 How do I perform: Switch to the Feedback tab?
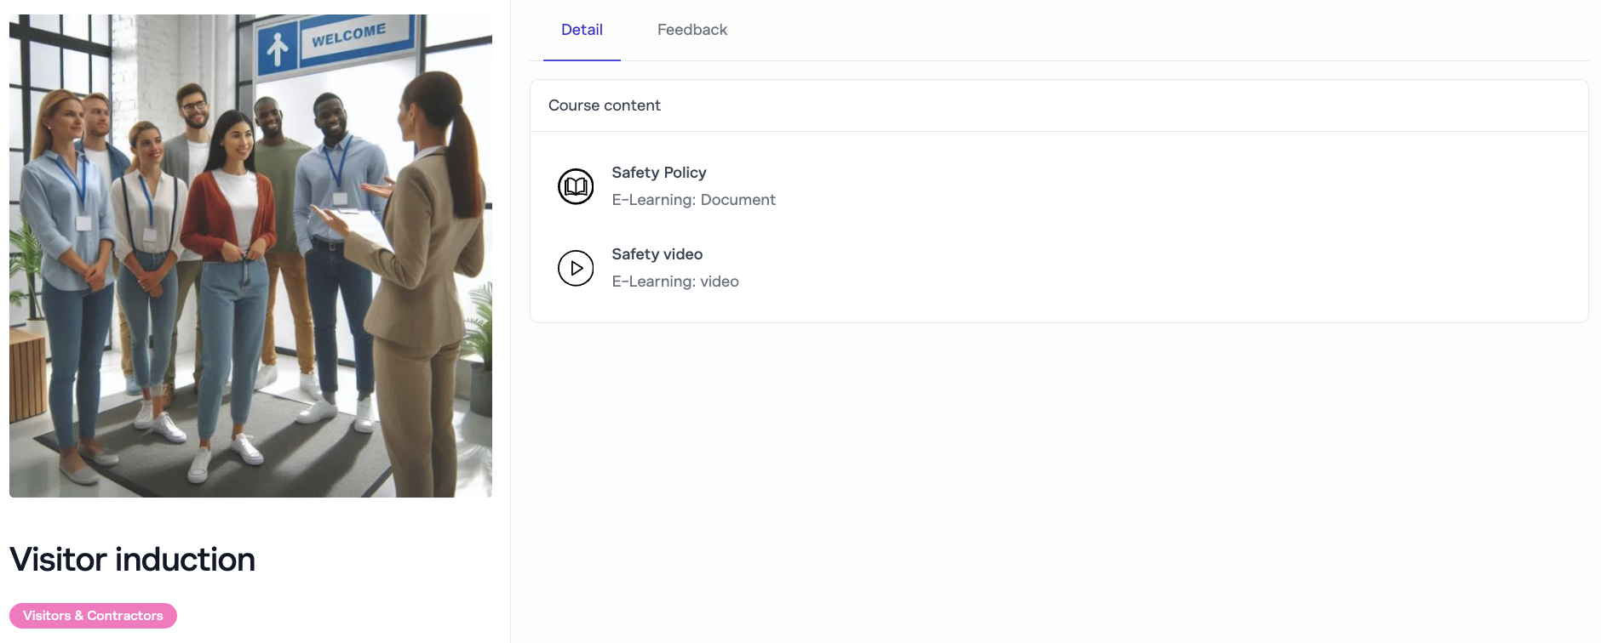(691, 30)
